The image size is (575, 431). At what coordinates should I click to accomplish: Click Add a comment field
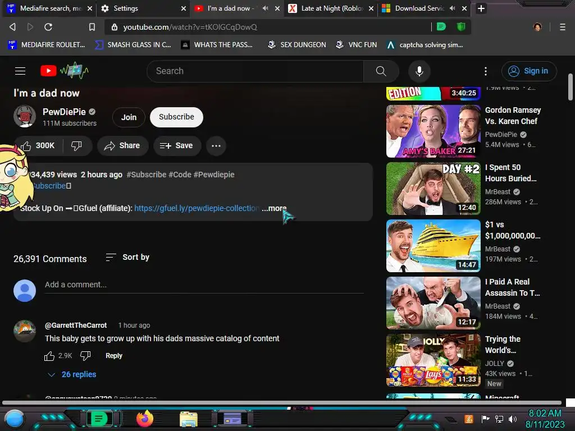click(x=204, y=285)
